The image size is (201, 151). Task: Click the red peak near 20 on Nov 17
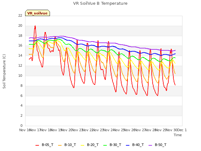click(35, 26)
